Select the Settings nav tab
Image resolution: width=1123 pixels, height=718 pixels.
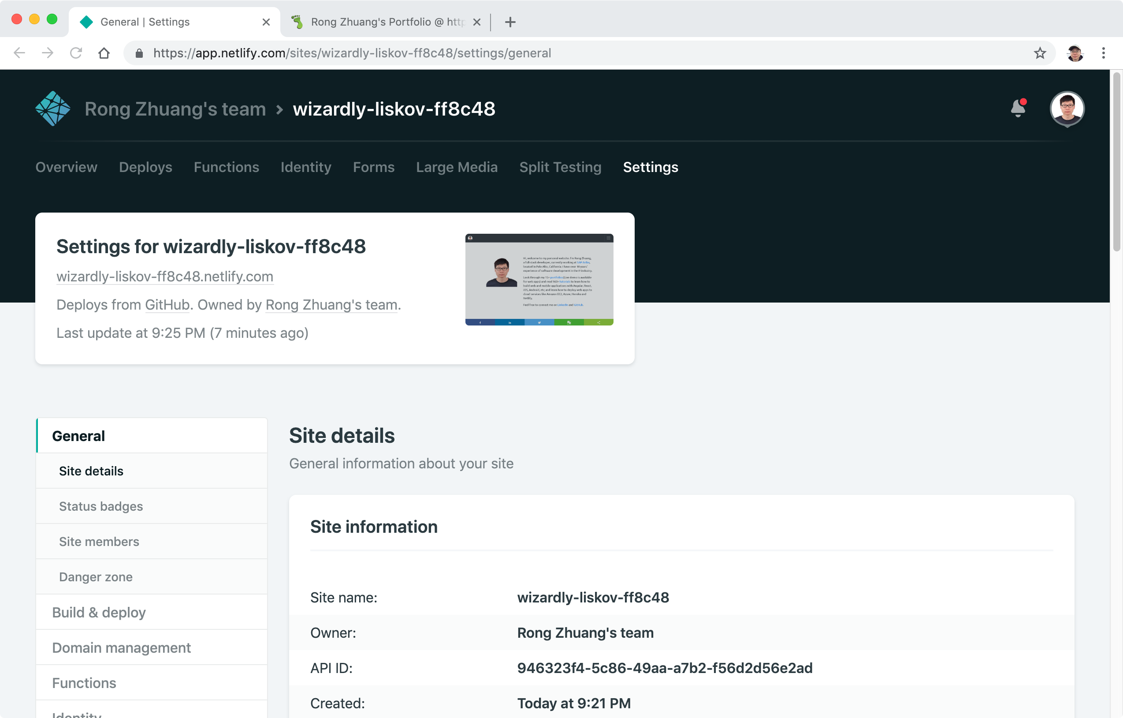click(x=650, y=167)
